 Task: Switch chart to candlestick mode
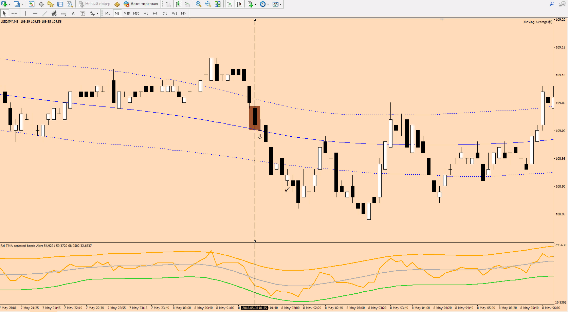pyautogui.click(x=178, y=4)
